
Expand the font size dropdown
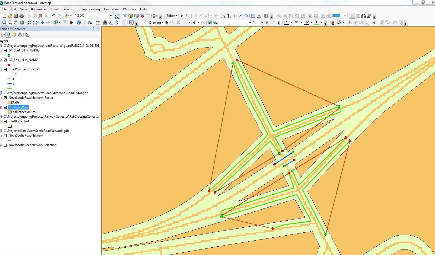click(262, 23)
